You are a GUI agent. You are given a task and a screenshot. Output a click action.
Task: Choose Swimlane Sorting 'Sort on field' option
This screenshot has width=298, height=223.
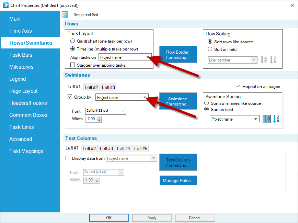pyautogui.click(x=206, y=109)
